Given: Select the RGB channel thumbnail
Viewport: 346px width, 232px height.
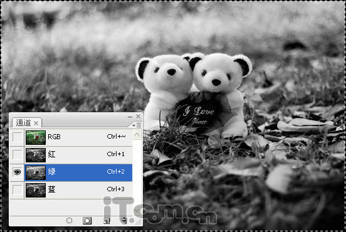Looking at the screenshot, I should point(36,137).
